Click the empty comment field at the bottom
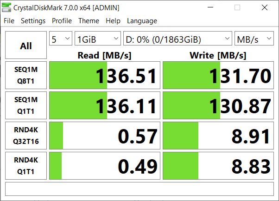This screenshot has width=279, height=201. coord(139,189)
